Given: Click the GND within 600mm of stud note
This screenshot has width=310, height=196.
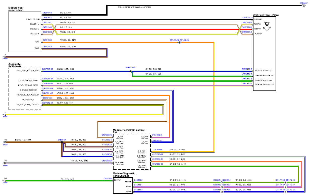Looking at the screenshot, I should click(x=134, y=7).
